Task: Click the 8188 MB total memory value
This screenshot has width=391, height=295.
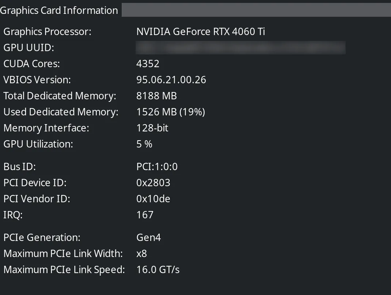Action: click(x=156, y=96)
